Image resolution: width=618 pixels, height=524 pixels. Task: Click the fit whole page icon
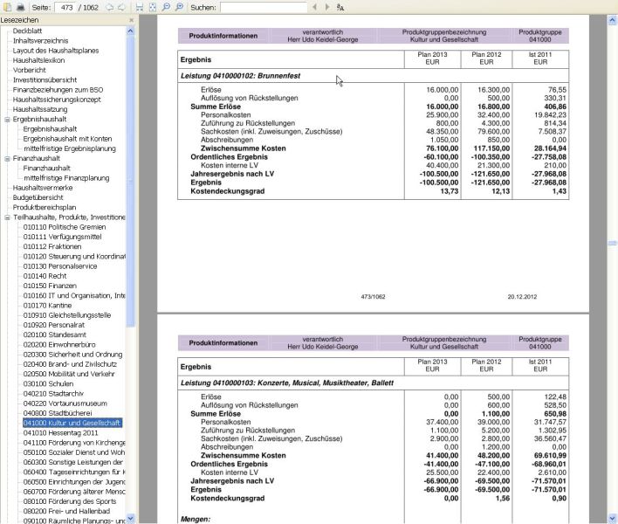[x=152, y=7]
